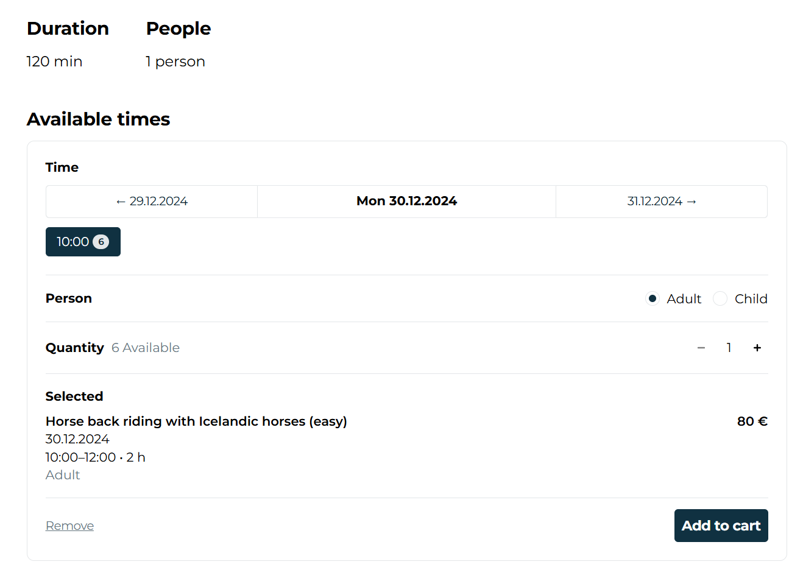Choose the Child radio option

coord(720,298)
